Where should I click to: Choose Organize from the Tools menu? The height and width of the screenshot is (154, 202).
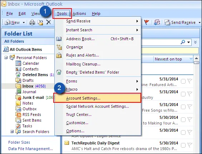click(x=98, y=47)
